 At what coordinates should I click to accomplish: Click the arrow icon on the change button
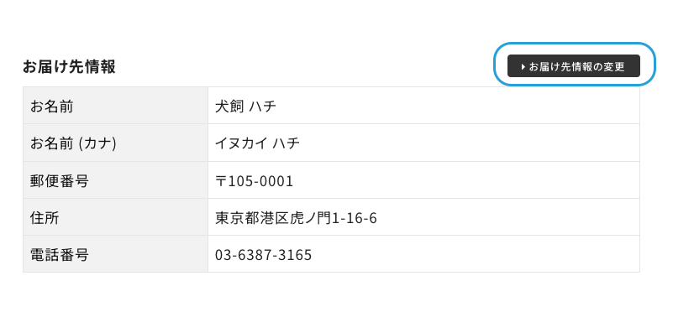523,67
